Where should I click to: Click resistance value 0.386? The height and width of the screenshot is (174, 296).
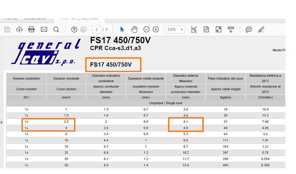(x=265, y=165)
